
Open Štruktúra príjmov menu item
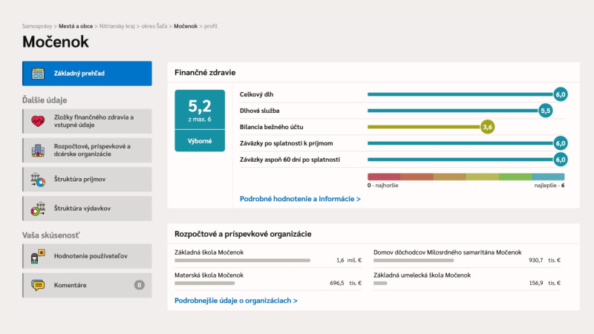pos(87,180)
